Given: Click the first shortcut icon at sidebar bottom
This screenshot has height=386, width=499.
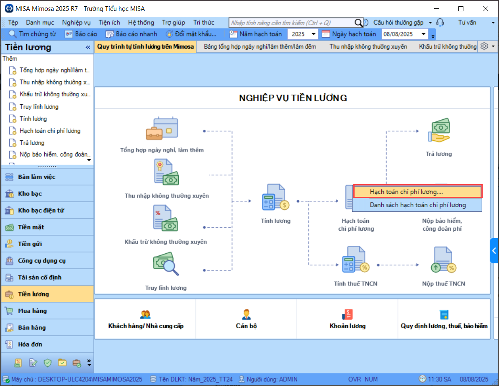Looking at the screenshot, I should point(18,363).
